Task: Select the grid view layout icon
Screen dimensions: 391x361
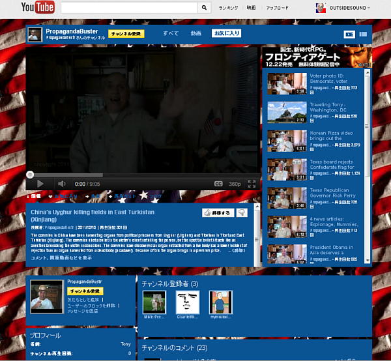Action: (x=363, y=34)
